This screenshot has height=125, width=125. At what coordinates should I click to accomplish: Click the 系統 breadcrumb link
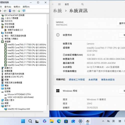(x=57, y=11)
